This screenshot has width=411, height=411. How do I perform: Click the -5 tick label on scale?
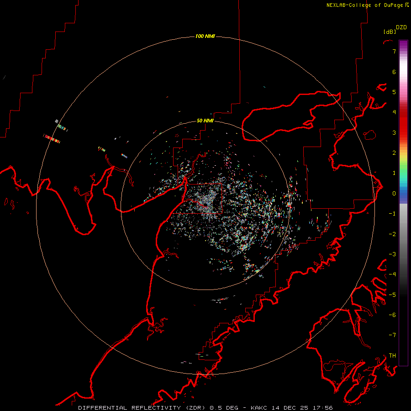392,295
